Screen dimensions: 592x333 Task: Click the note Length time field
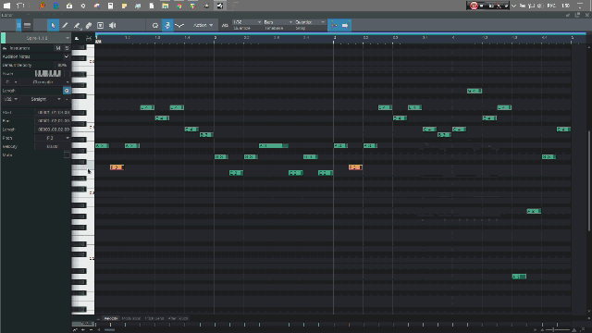[53, 129]
